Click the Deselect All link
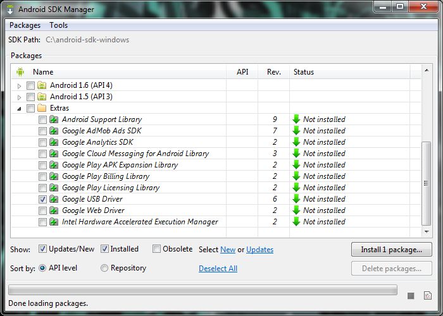Viewport: 443px width, 316px height. click(218, 269)
